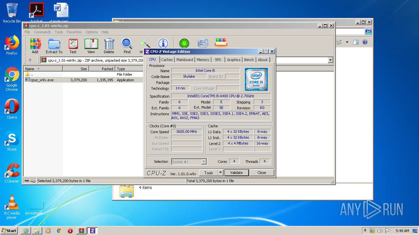Viewport: 419px width, 235px height.
Task: Click CPU-Z Close button
Action: coord(262,173)
